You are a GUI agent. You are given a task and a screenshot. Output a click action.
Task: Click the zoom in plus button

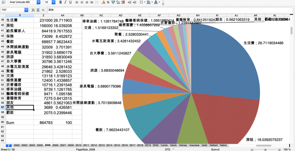(x=279, y=150)
